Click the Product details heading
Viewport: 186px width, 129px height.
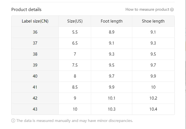tap(26, 10)
